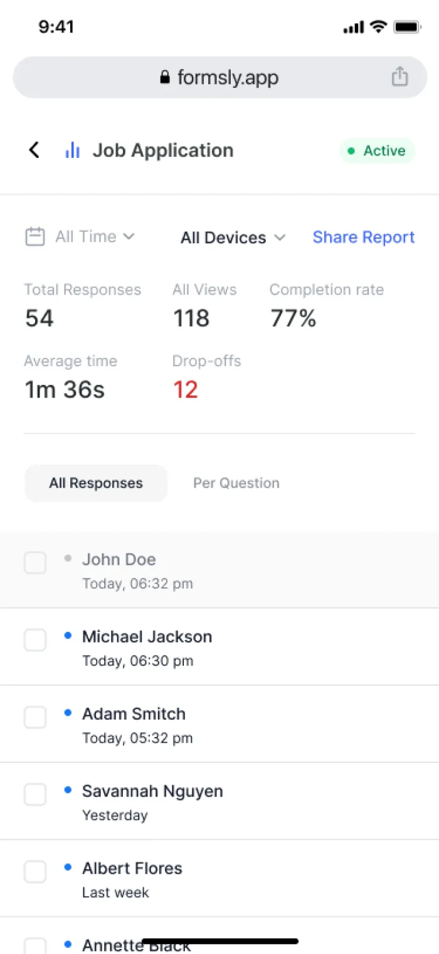
Task: Open Adam Smitch's response entry
Action: 219,724
